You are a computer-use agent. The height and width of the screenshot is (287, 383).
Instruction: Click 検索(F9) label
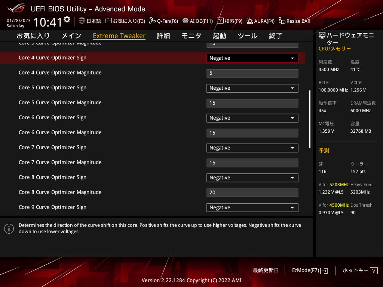(x=233, y=21)
